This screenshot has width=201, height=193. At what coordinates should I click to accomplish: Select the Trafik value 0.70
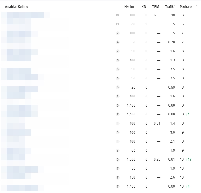[171, 42]
